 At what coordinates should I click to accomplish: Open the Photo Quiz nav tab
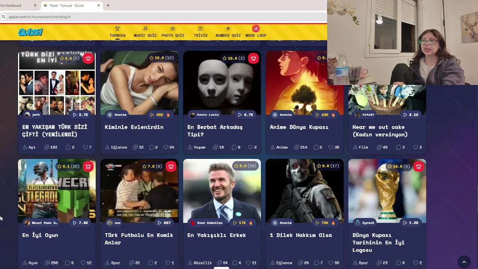click(173, 32)
